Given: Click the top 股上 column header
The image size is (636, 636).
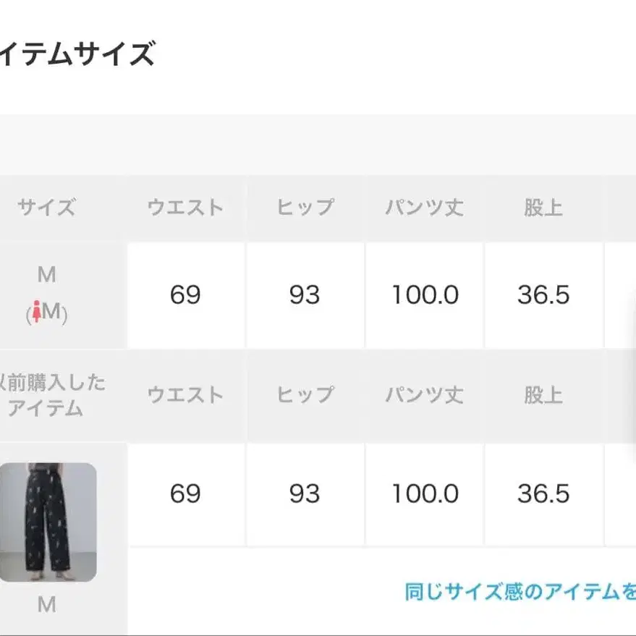Looking at the screenshot, I should point(543,208).
